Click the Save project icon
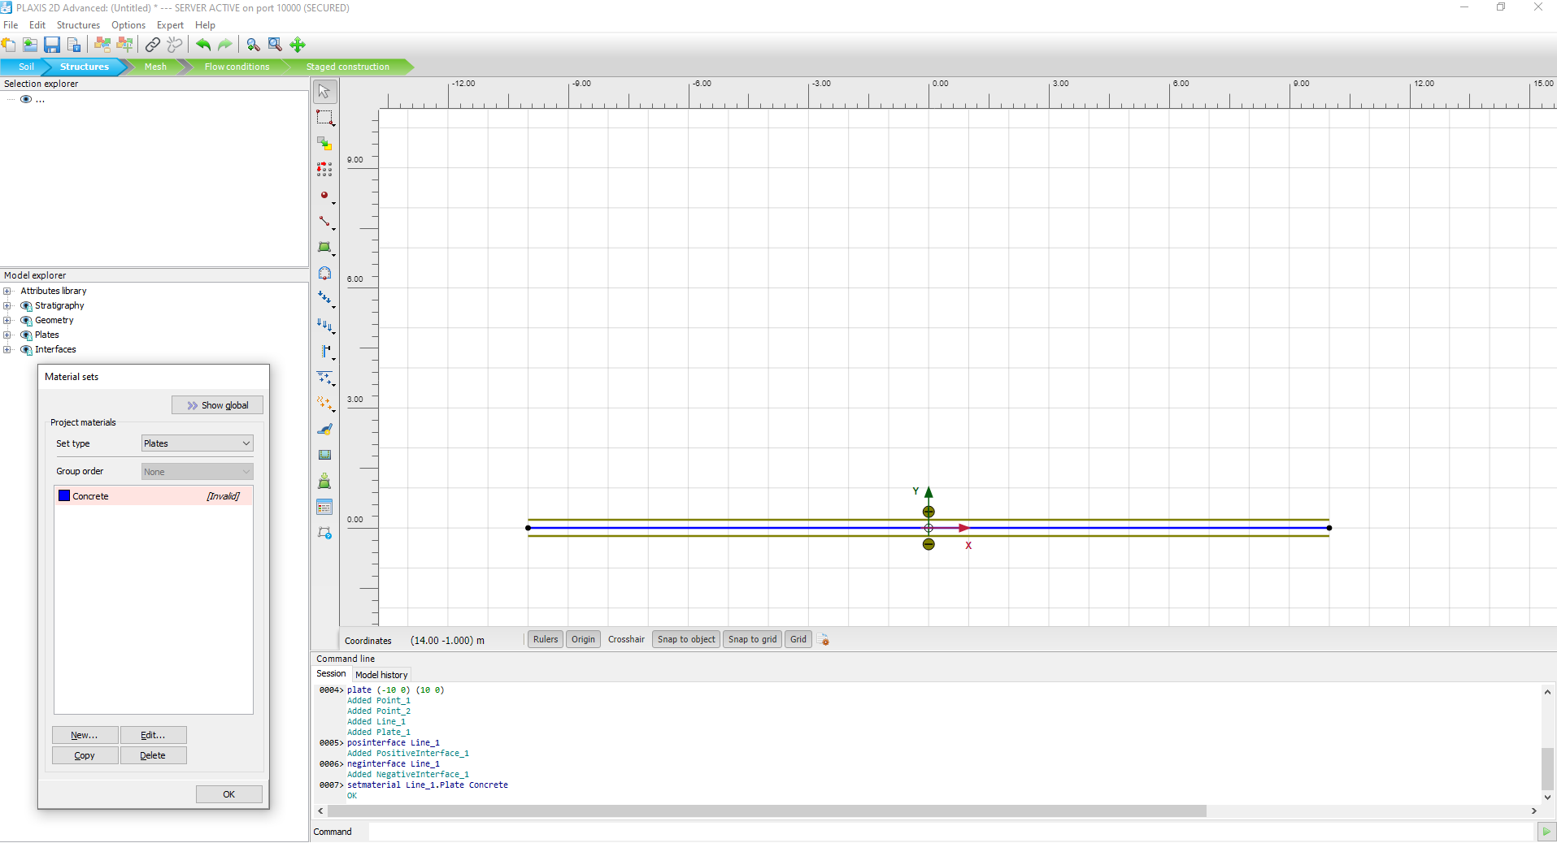Screen dimensions: 1557x843 coord(52,45)
